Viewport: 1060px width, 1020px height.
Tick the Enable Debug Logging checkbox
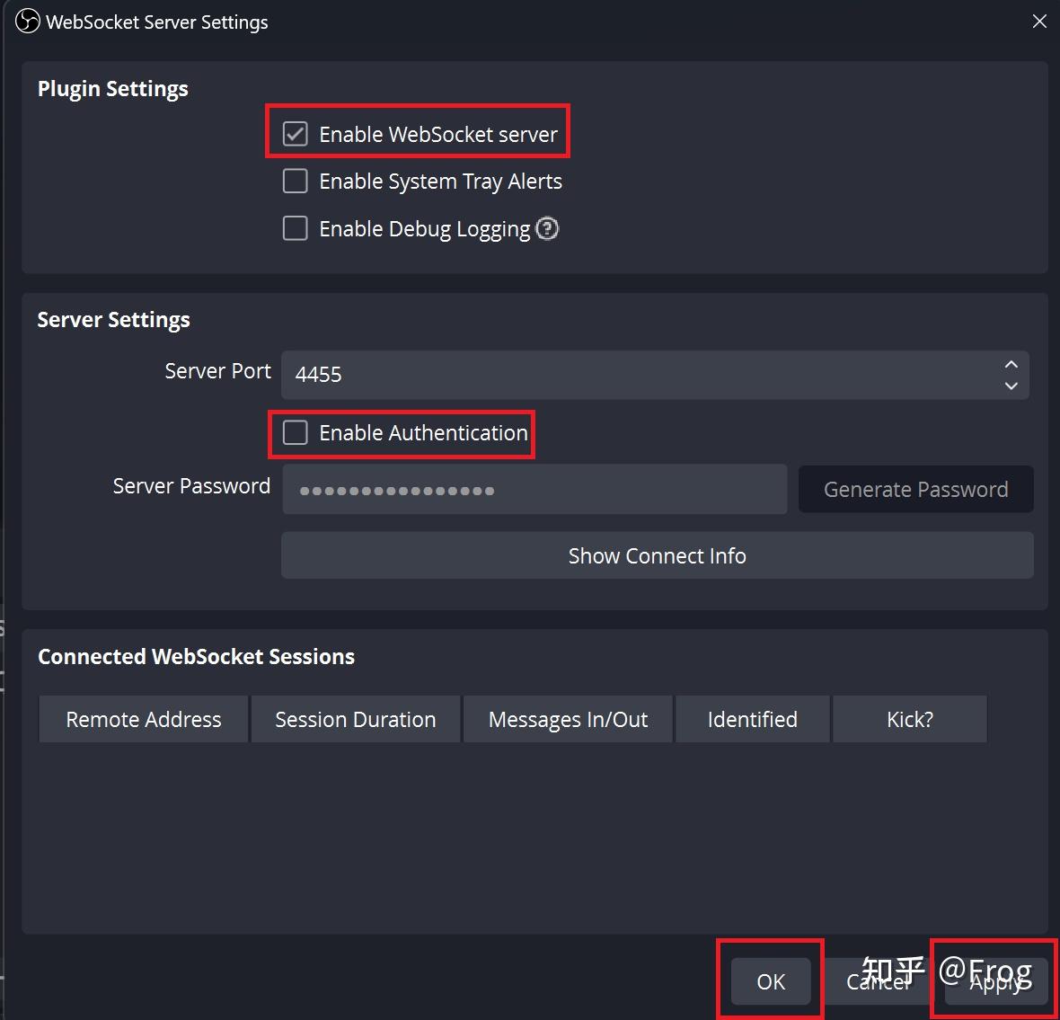(x=295, y=228)
